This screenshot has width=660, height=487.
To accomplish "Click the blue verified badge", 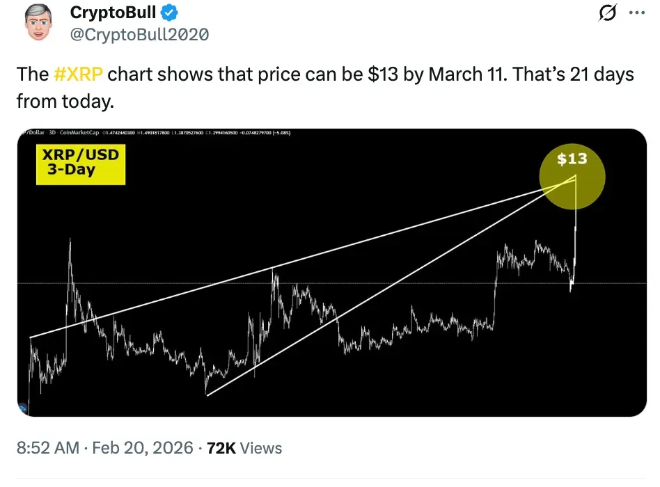I will [x=171, y=12].
